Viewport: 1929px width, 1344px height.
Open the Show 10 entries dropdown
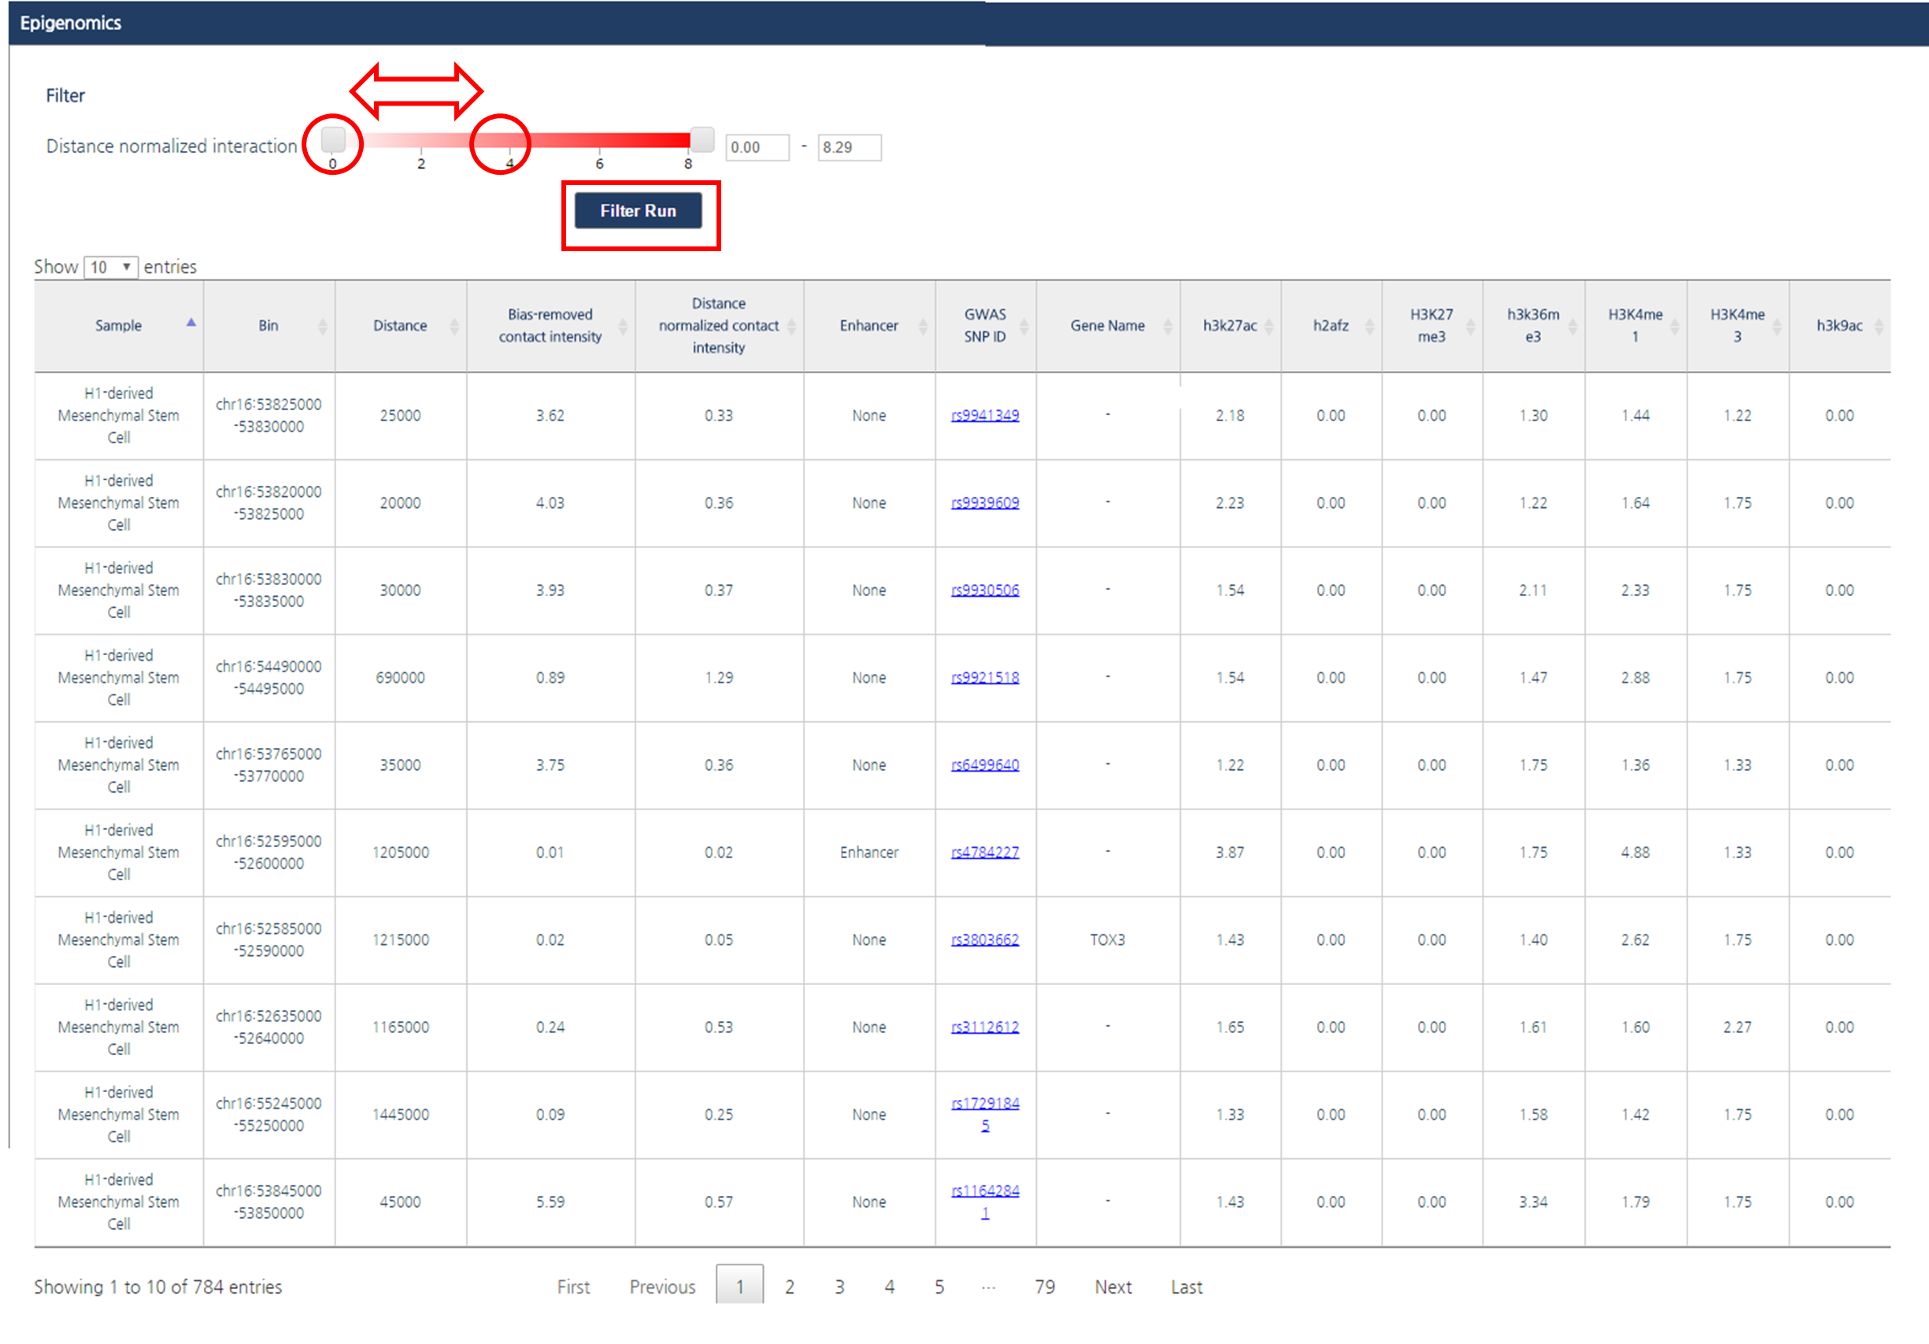point(111,267)
